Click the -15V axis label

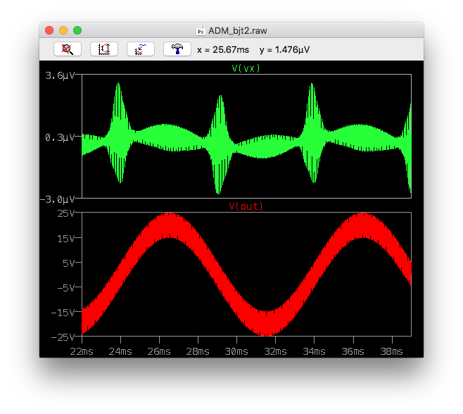pos(63,313)
